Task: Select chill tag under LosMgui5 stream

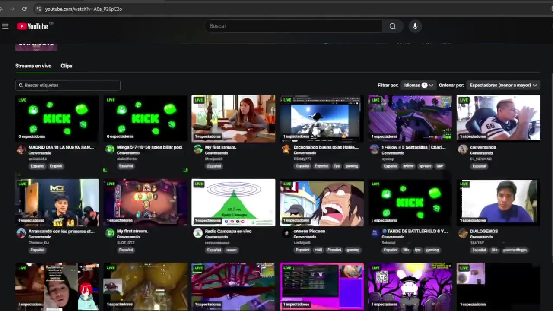Action: click(319, 250)
